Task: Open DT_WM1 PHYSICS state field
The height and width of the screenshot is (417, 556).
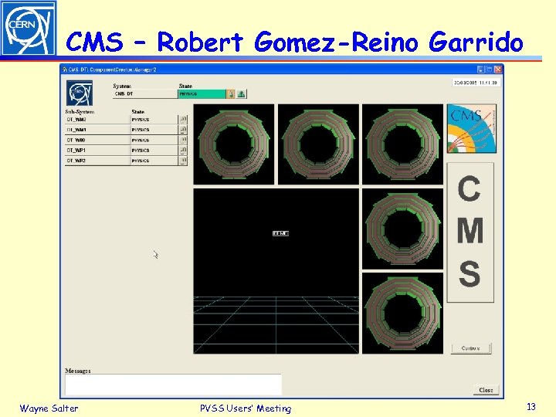Action: click(154, 130)
